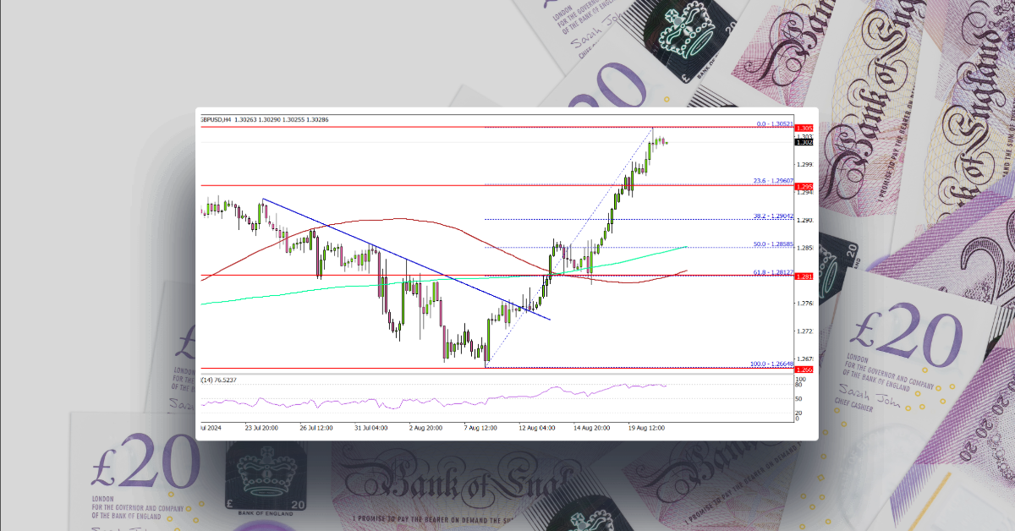Click the 23 Jul 20:00 axis label

pyautogui.click(x=261, y=428)
